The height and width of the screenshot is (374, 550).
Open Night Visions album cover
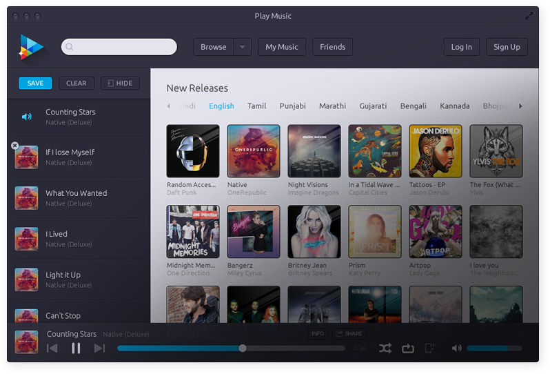point(314,151)
